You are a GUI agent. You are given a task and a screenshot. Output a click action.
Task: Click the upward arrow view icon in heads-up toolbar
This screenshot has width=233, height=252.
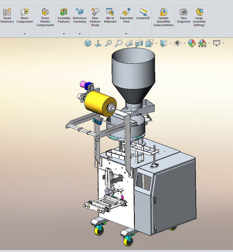pos(98,43)
